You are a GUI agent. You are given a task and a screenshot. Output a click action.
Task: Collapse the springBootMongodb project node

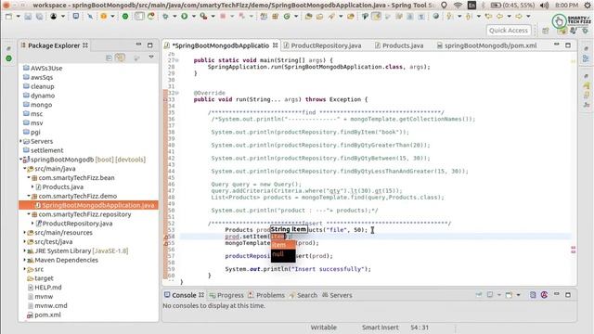(20, 160)
